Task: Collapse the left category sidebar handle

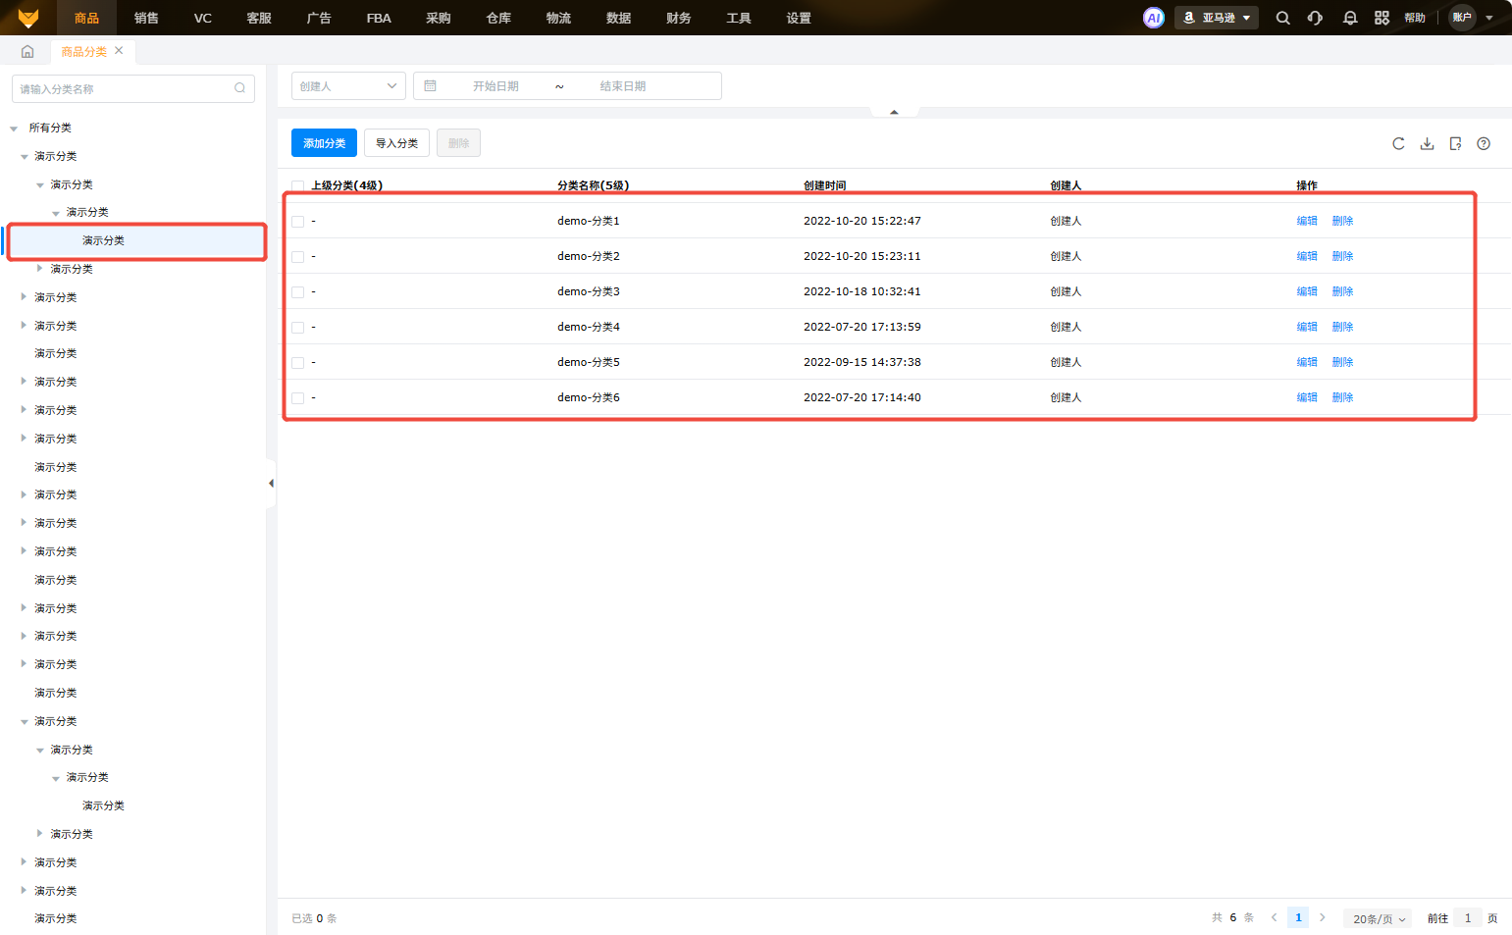Action: point(271,483)
